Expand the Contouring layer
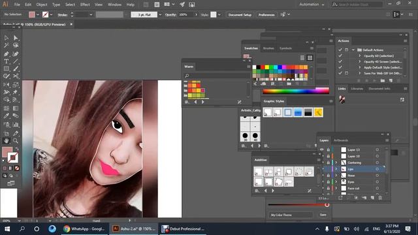Screen dimensions: 418x235 point(336,163)
